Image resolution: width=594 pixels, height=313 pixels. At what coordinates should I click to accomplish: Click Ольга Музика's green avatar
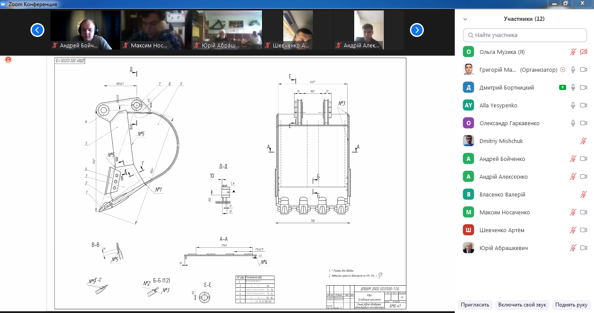click(468, 52)
